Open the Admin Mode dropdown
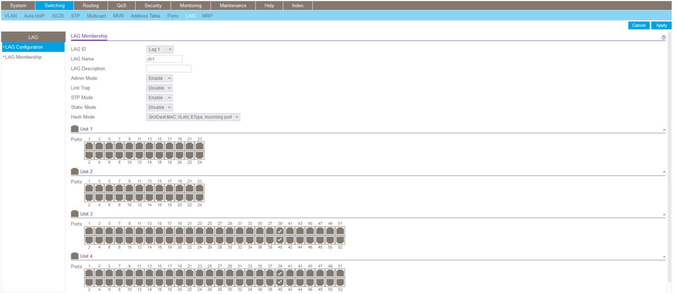Screen dimensions: 676x294 point(159,79)
